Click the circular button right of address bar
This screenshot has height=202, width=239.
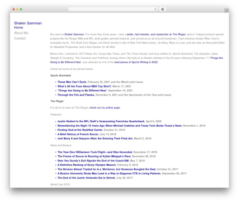click(x=163, y=10)
